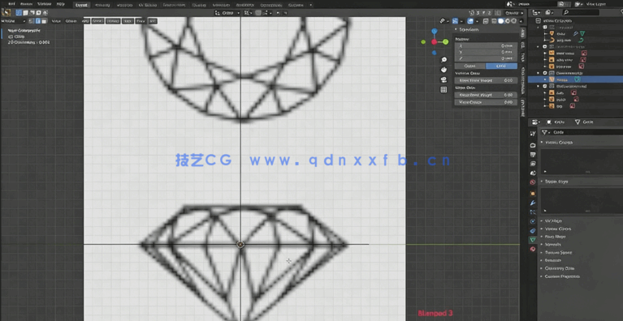Open the Object Constraints tab
This screenshot has height=321, width=623.
pos(533,230)
